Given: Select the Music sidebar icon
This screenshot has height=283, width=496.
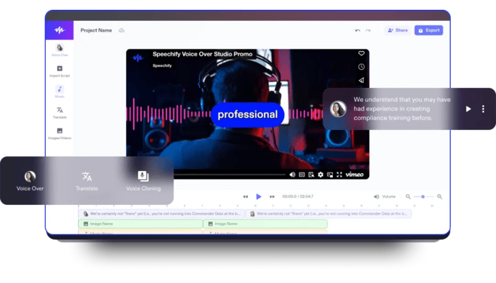Looking at the screenshot, I should tap(59, 92).
